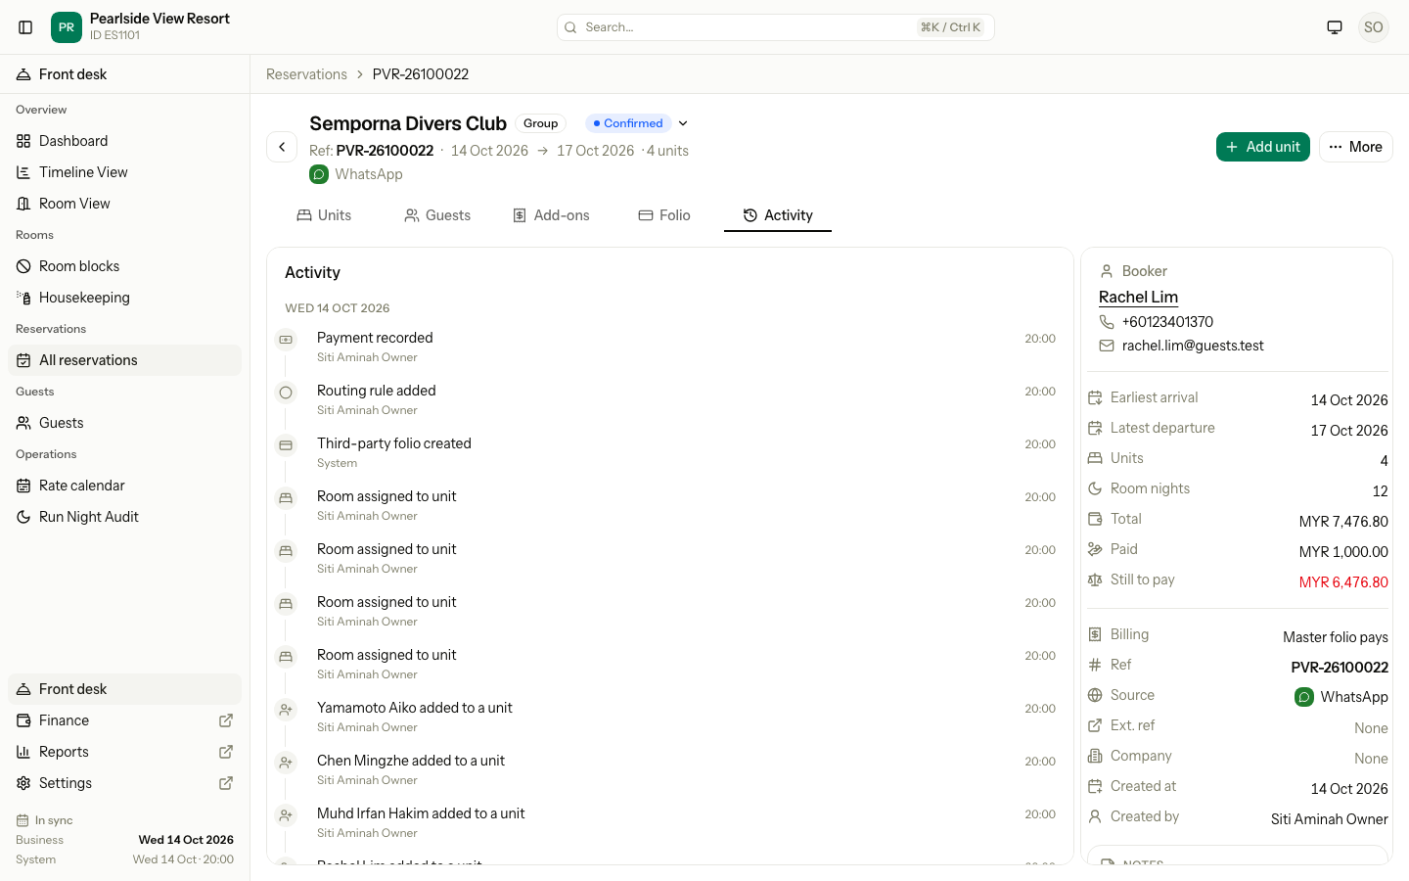Image resolution: width=1409 pixels, height=881 pixels.
Task: Click the Routing rule added circle icon
Action: pos(286,393)
